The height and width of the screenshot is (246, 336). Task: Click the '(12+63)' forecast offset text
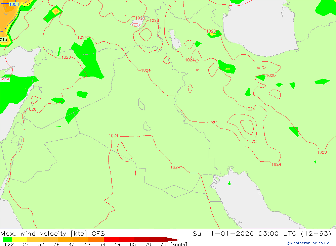(316, 233)
